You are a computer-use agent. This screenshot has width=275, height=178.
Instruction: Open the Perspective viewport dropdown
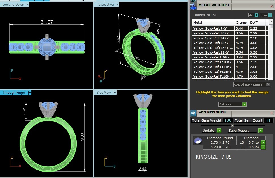point(117,5)
